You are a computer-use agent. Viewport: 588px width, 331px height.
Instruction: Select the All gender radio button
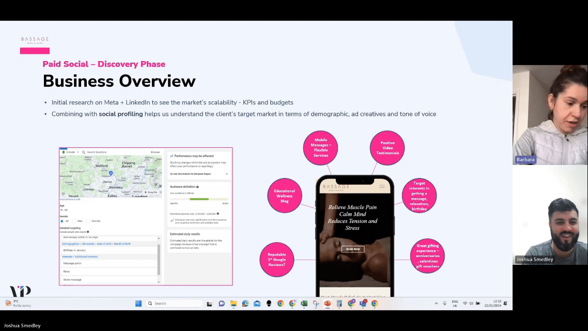62,221
